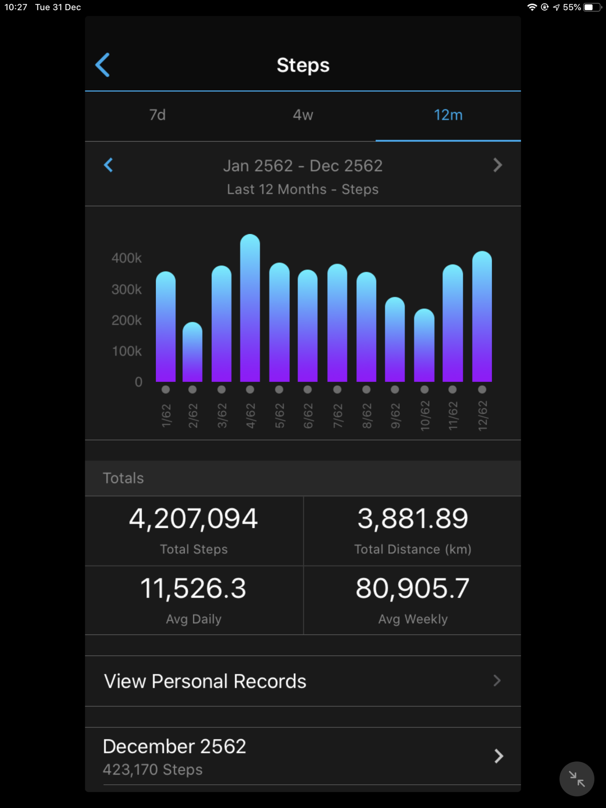
Task: Expand chevron on December 2562 row
Action: (498, 756)
